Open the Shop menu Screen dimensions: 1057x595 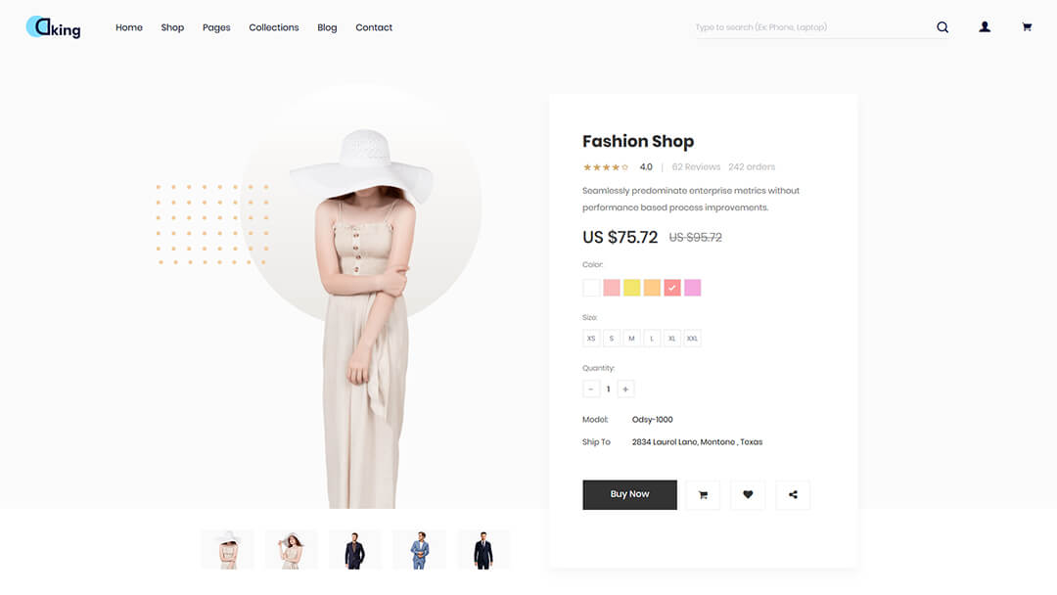172,27
